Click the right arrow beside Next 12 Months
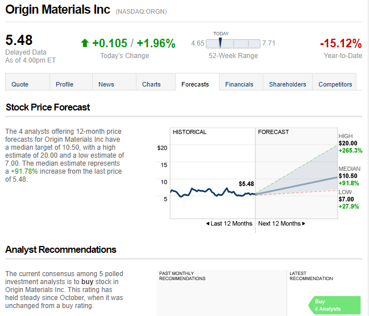Viewport: 369px width, 316px height. click(304, 223)
